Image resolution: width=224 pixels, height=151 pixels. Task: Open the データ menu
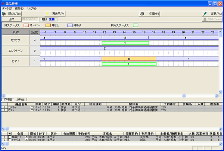coord(7,8)
